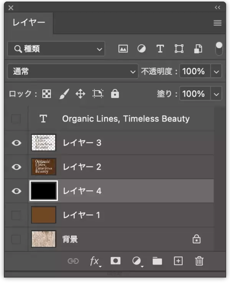This screenshot has height=283, width=230.
Task: Click the 不透明度 100% value field
Action: click(x=195, y=71)
